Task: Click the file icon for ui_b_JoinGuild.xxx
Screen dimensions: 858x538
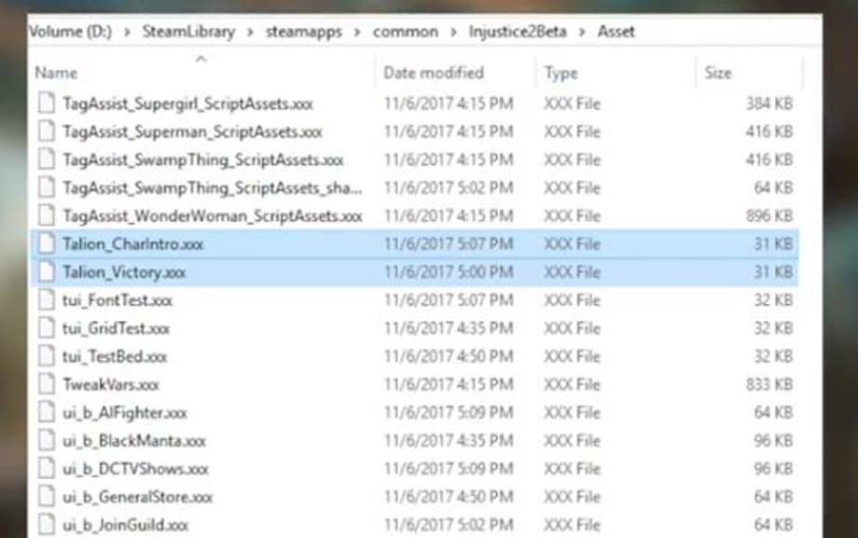Action: 47,524
